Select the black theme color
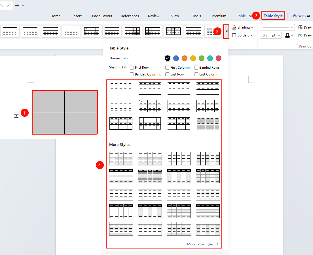 click(168, 58)
